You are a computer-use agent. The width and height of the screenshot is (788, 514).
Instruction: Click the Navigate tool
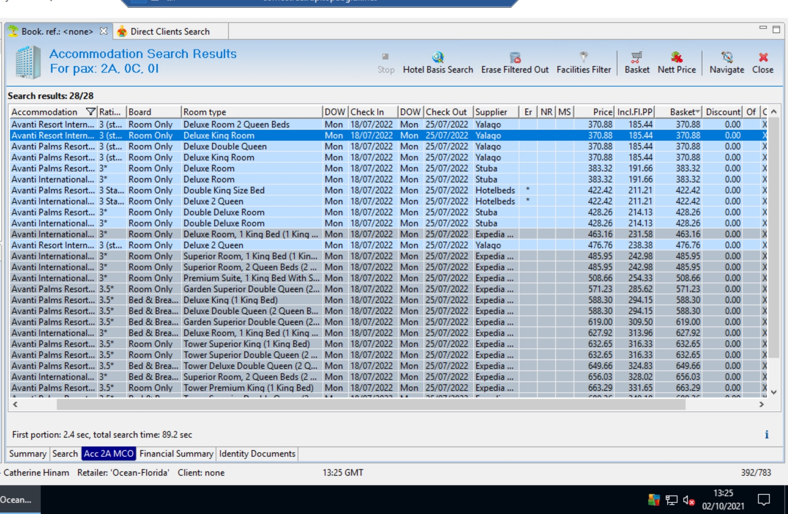click(x=727, y=63)
